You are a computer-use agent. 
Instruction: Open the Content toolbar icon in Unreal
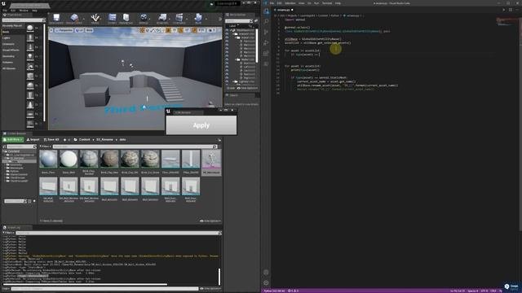(113, 18)
